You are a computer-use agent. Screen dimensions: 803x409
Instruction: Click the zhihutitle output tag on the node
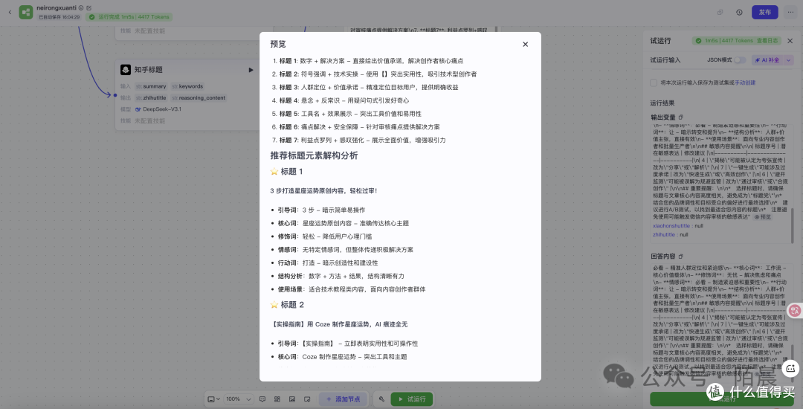[x=152, y=97]
